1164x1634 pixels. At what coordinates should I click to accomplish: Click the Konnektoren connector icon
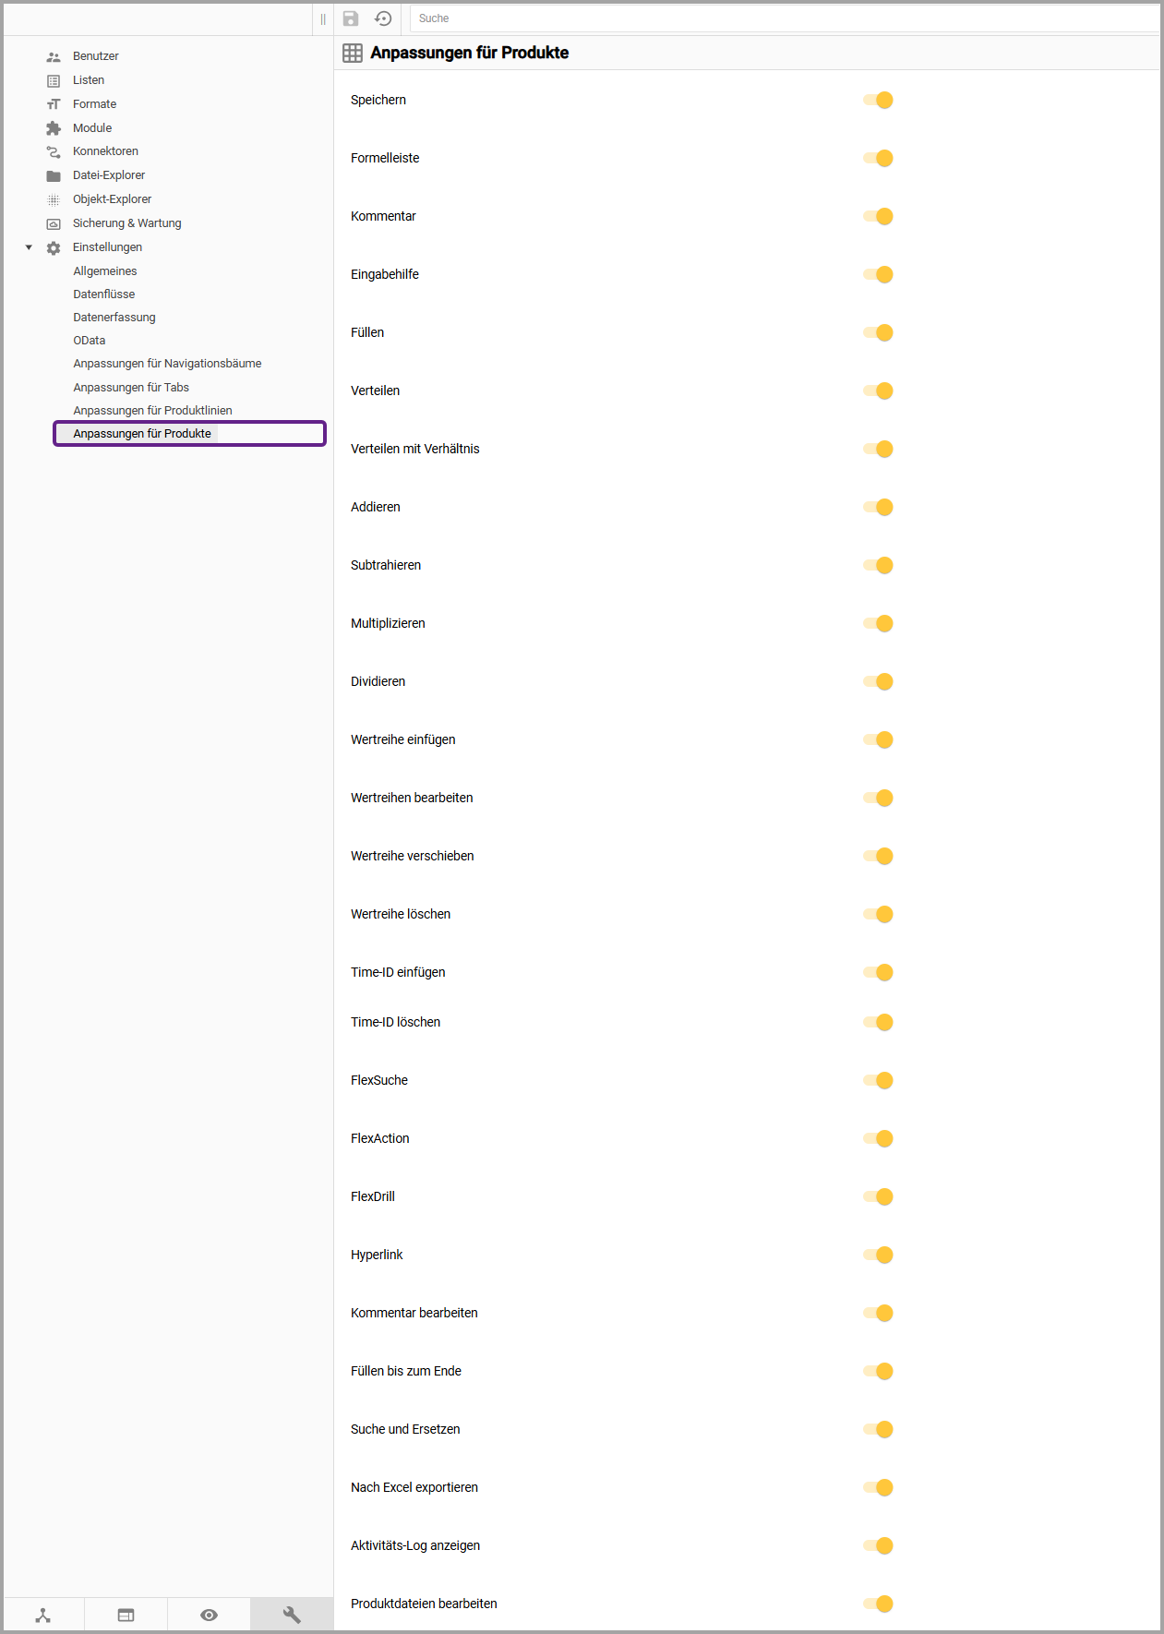[x=54, y=151]
